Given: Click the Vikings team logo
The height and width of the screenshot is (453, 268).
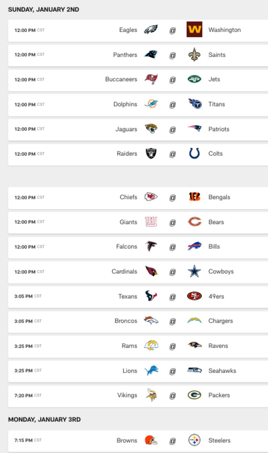Looking at the screenshot, I should 151,395.
